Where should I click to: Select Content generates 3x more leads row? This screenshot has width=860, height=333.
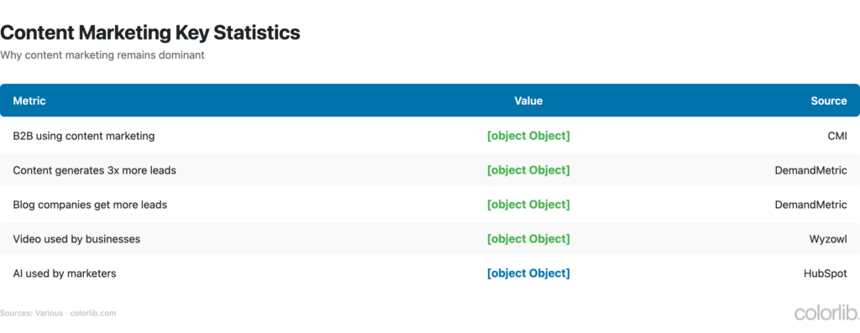click(x=430, y=170)
